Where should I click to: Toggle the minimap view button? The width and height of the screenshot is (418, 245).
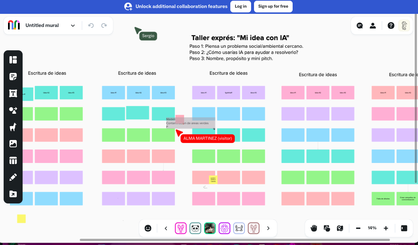coord(340,228)
